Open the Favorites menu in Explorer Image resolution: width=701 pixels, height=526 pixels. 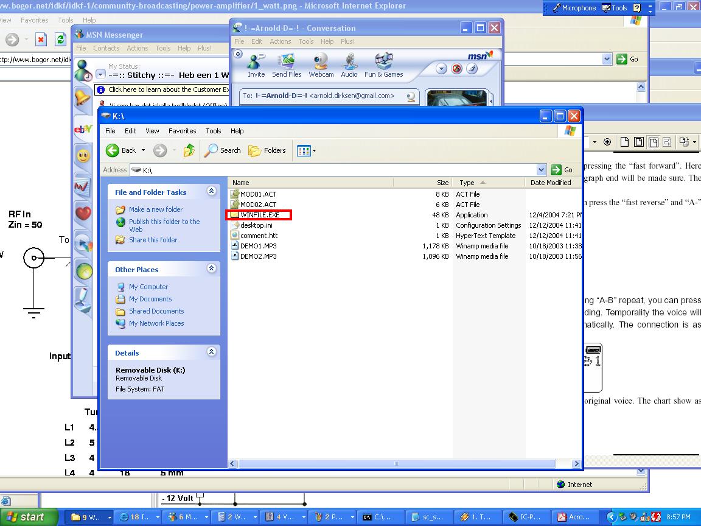pos(182,131)
